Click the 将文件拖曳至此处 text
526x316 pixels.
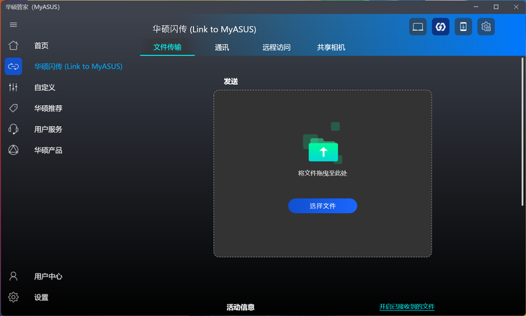pyautogui.click(x=323, y=173)
